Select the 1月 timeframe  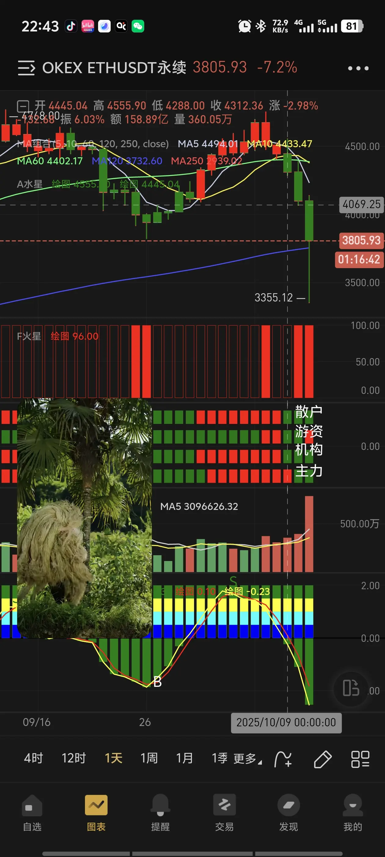coord(185,758)
